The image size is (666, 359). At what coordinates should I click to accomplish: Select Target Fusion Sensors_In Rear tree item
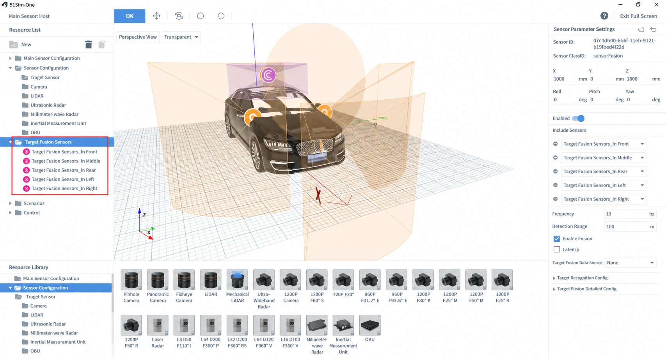[64, 170]
